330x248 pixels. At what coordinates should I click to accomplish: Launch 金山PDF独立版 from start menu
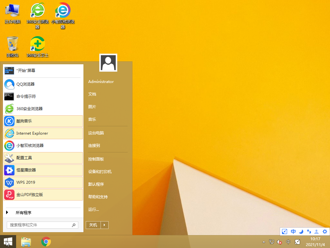pyautogui.click(x=30, y=195)
